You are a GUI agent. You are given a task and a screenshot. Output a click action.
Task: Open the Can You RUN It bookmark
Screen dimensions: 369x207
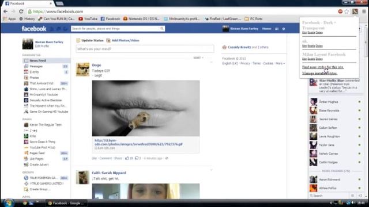click(x=57, y=19)
